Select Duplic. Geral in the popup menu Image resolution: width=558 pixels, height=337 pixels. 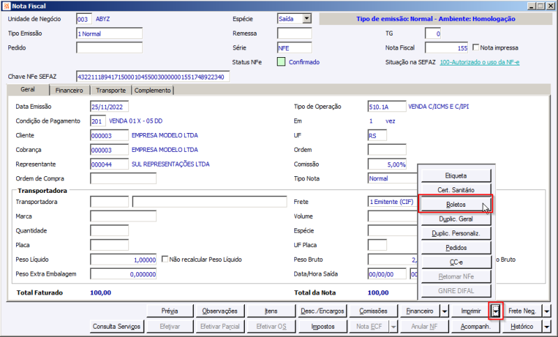(x=456, y=219)
